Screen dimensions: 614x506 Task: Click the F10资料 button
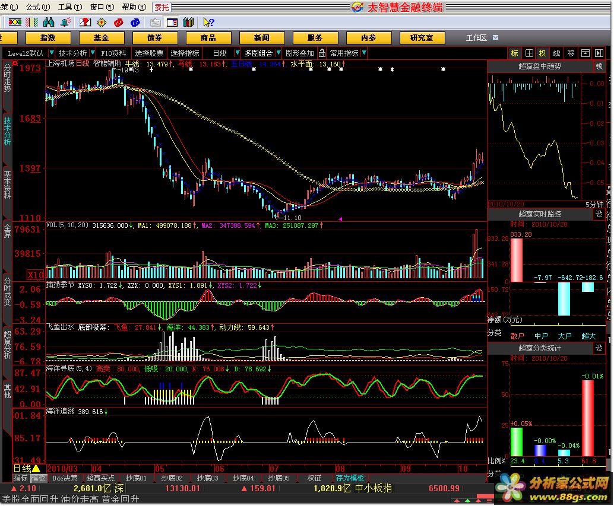tap(113, 53)
